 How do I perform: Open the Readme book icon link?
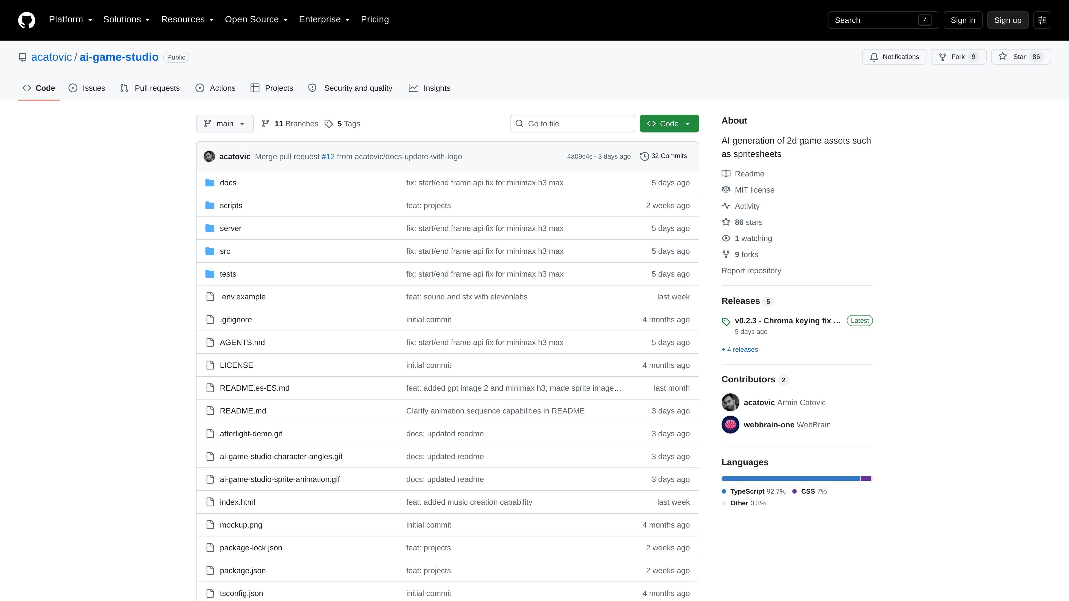point(743,174)
